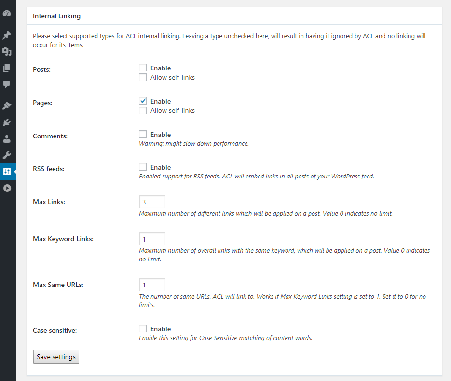Open the Media library icon
This screenshot has height=381, width=451.
(x=7, y=52)
